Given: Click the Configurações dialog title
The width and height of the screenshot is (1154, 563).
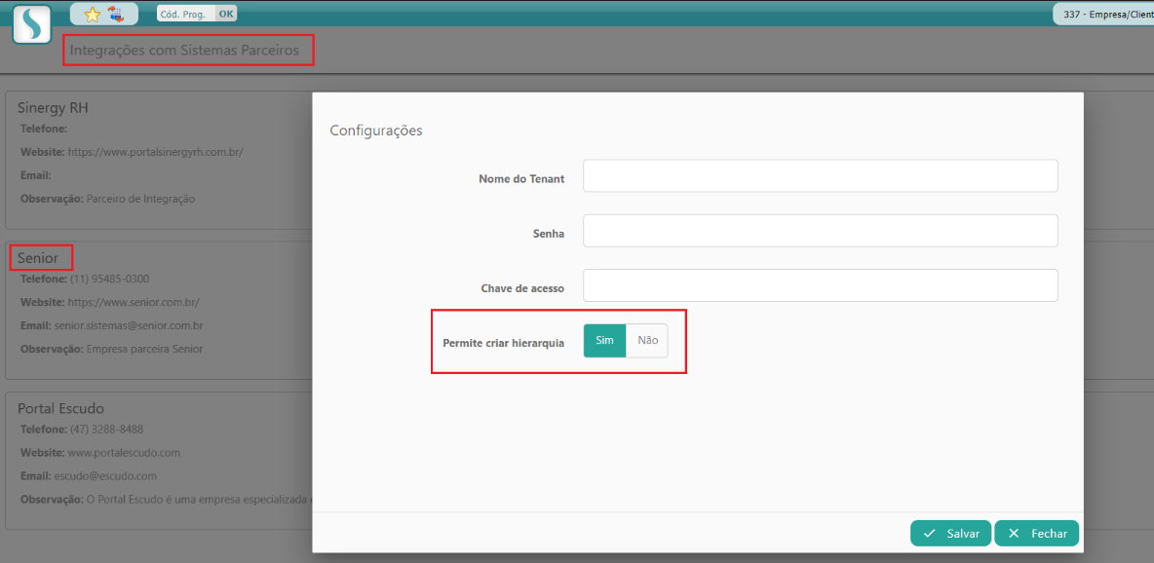Looking at the screenshot, I should click(376, 131).
